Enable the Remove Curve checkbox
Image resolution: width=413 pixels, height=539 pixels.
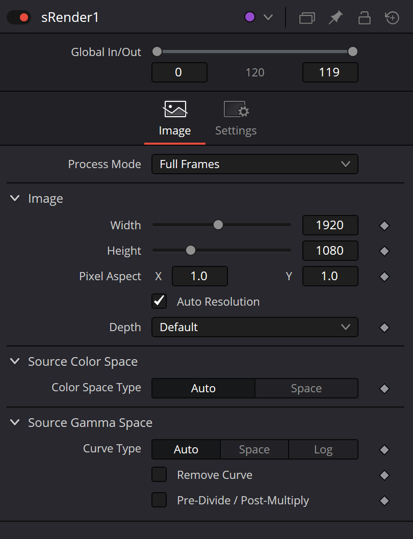pyautogui.click(x=159, y=474)
